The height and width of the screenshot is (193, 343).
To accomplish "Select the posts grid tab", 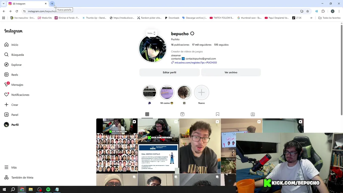I will point(147,114).
